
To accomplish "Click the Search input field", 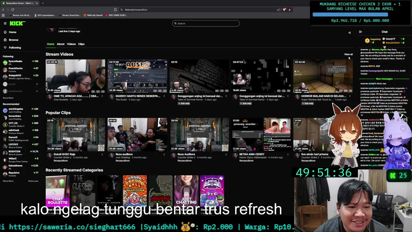I will tap(206, 23).
